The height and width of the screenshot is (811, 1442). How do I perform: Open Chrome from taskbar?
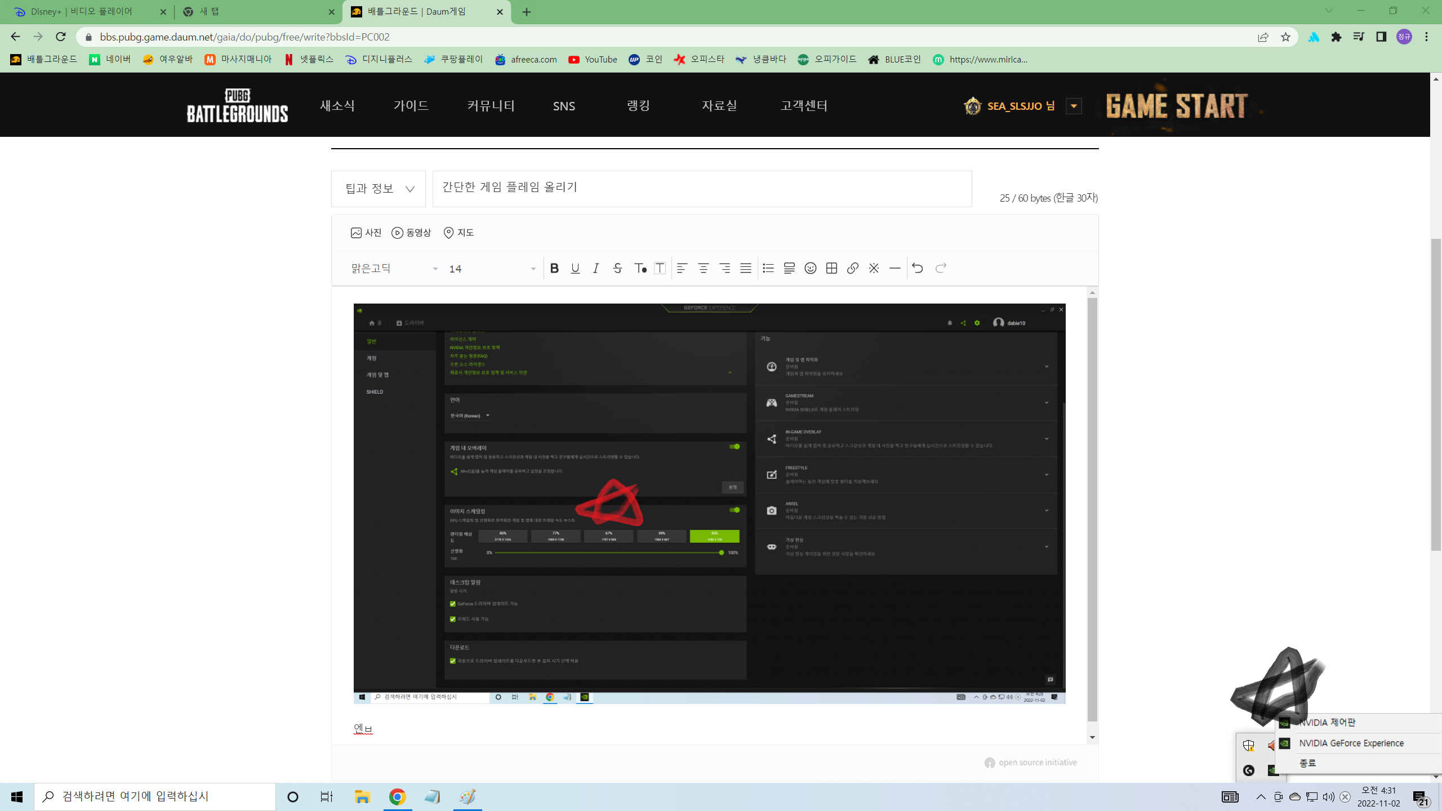pyautogui.click(x=397, y=796)
